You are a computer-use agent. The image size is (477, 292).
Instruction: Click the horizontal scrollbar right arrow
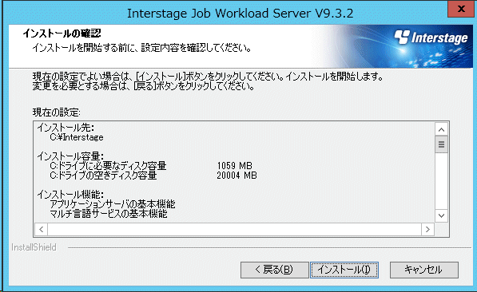point(427,229)
